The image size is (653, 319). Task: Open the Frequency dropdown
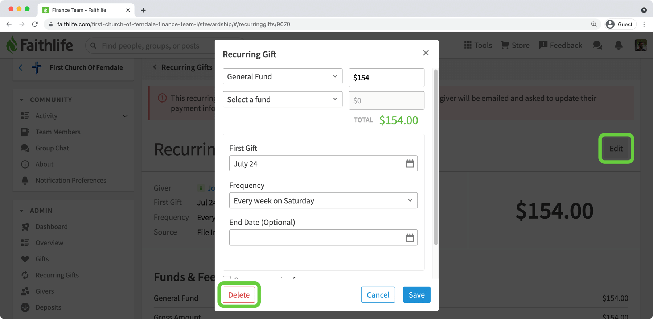[323, 200]
